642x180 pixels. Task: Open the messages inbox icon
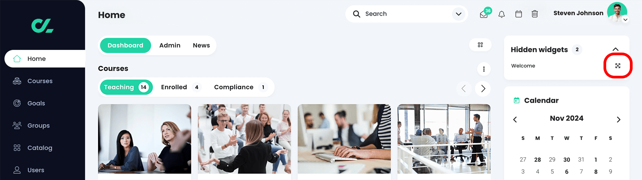click(x=484, y=14)
